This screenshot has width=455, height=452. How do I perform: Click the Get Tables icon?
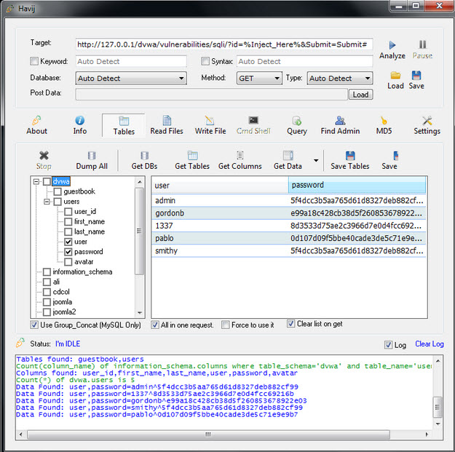pos(192,156)
